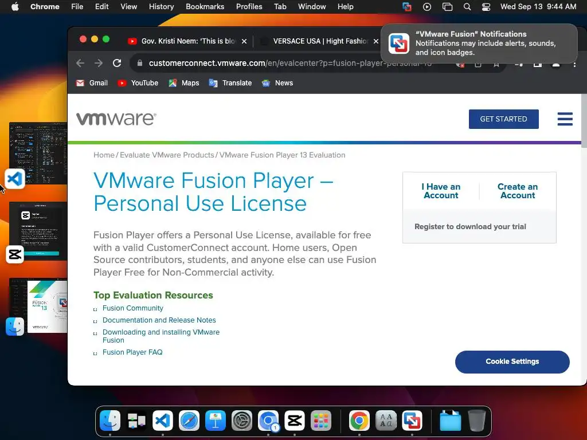Close the VERSACE USA tab

point(376,41)
